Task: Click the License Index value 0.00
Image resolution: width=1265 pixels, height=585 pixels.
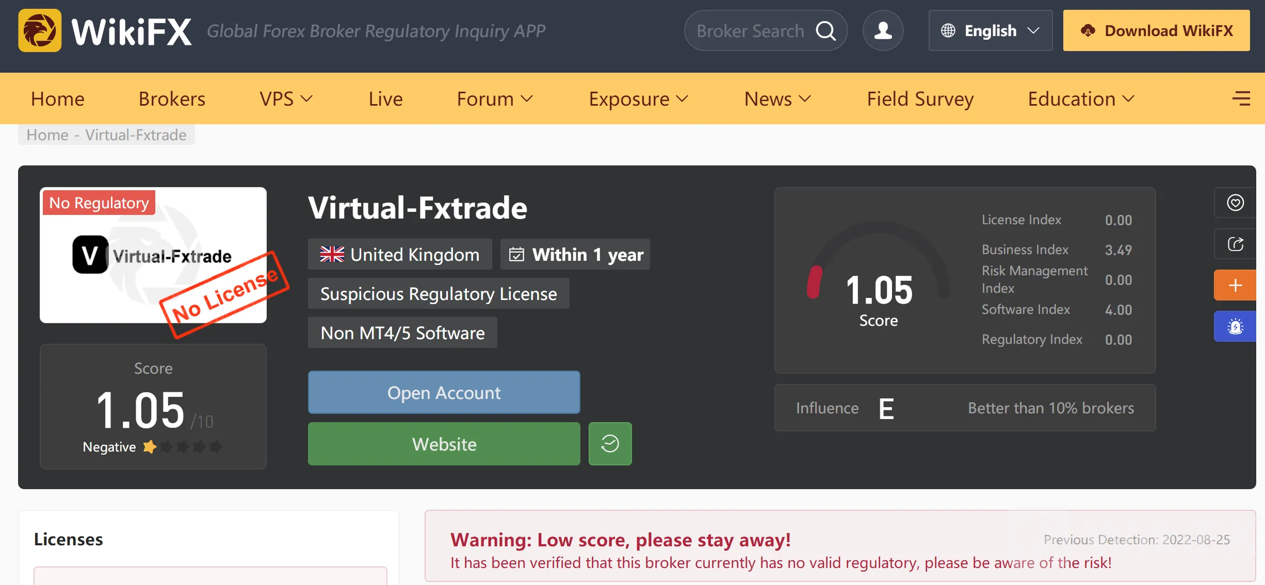Action: (1118, 220)
